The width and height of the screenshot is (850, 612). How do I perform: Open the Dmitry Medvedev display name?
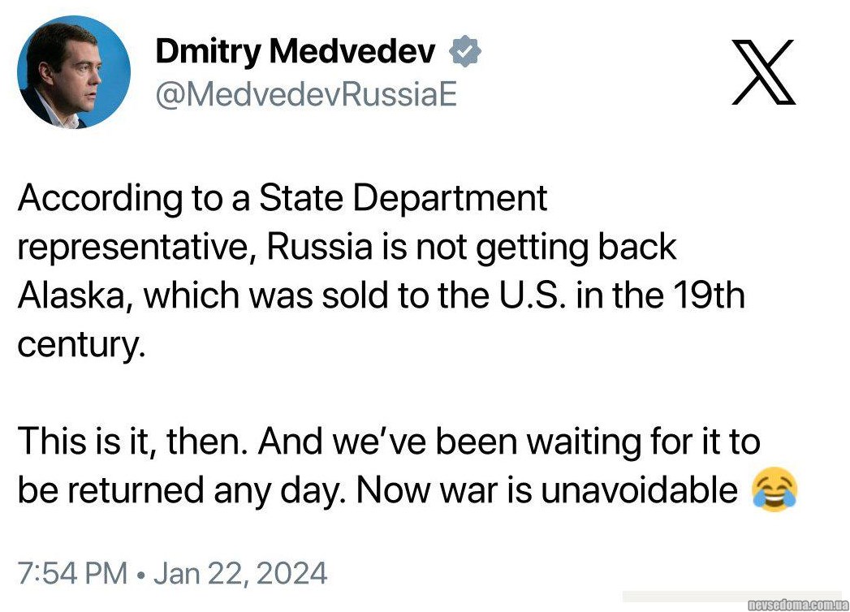[x=295, y=53]
